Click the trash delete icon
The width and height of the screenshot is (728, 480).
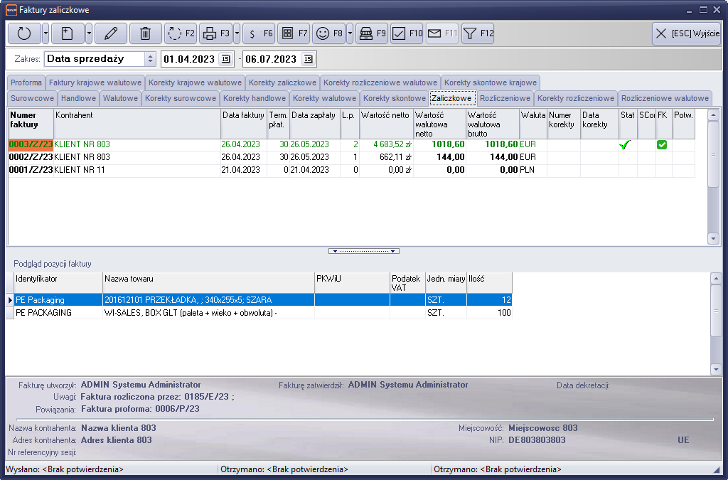click(145, 33)
